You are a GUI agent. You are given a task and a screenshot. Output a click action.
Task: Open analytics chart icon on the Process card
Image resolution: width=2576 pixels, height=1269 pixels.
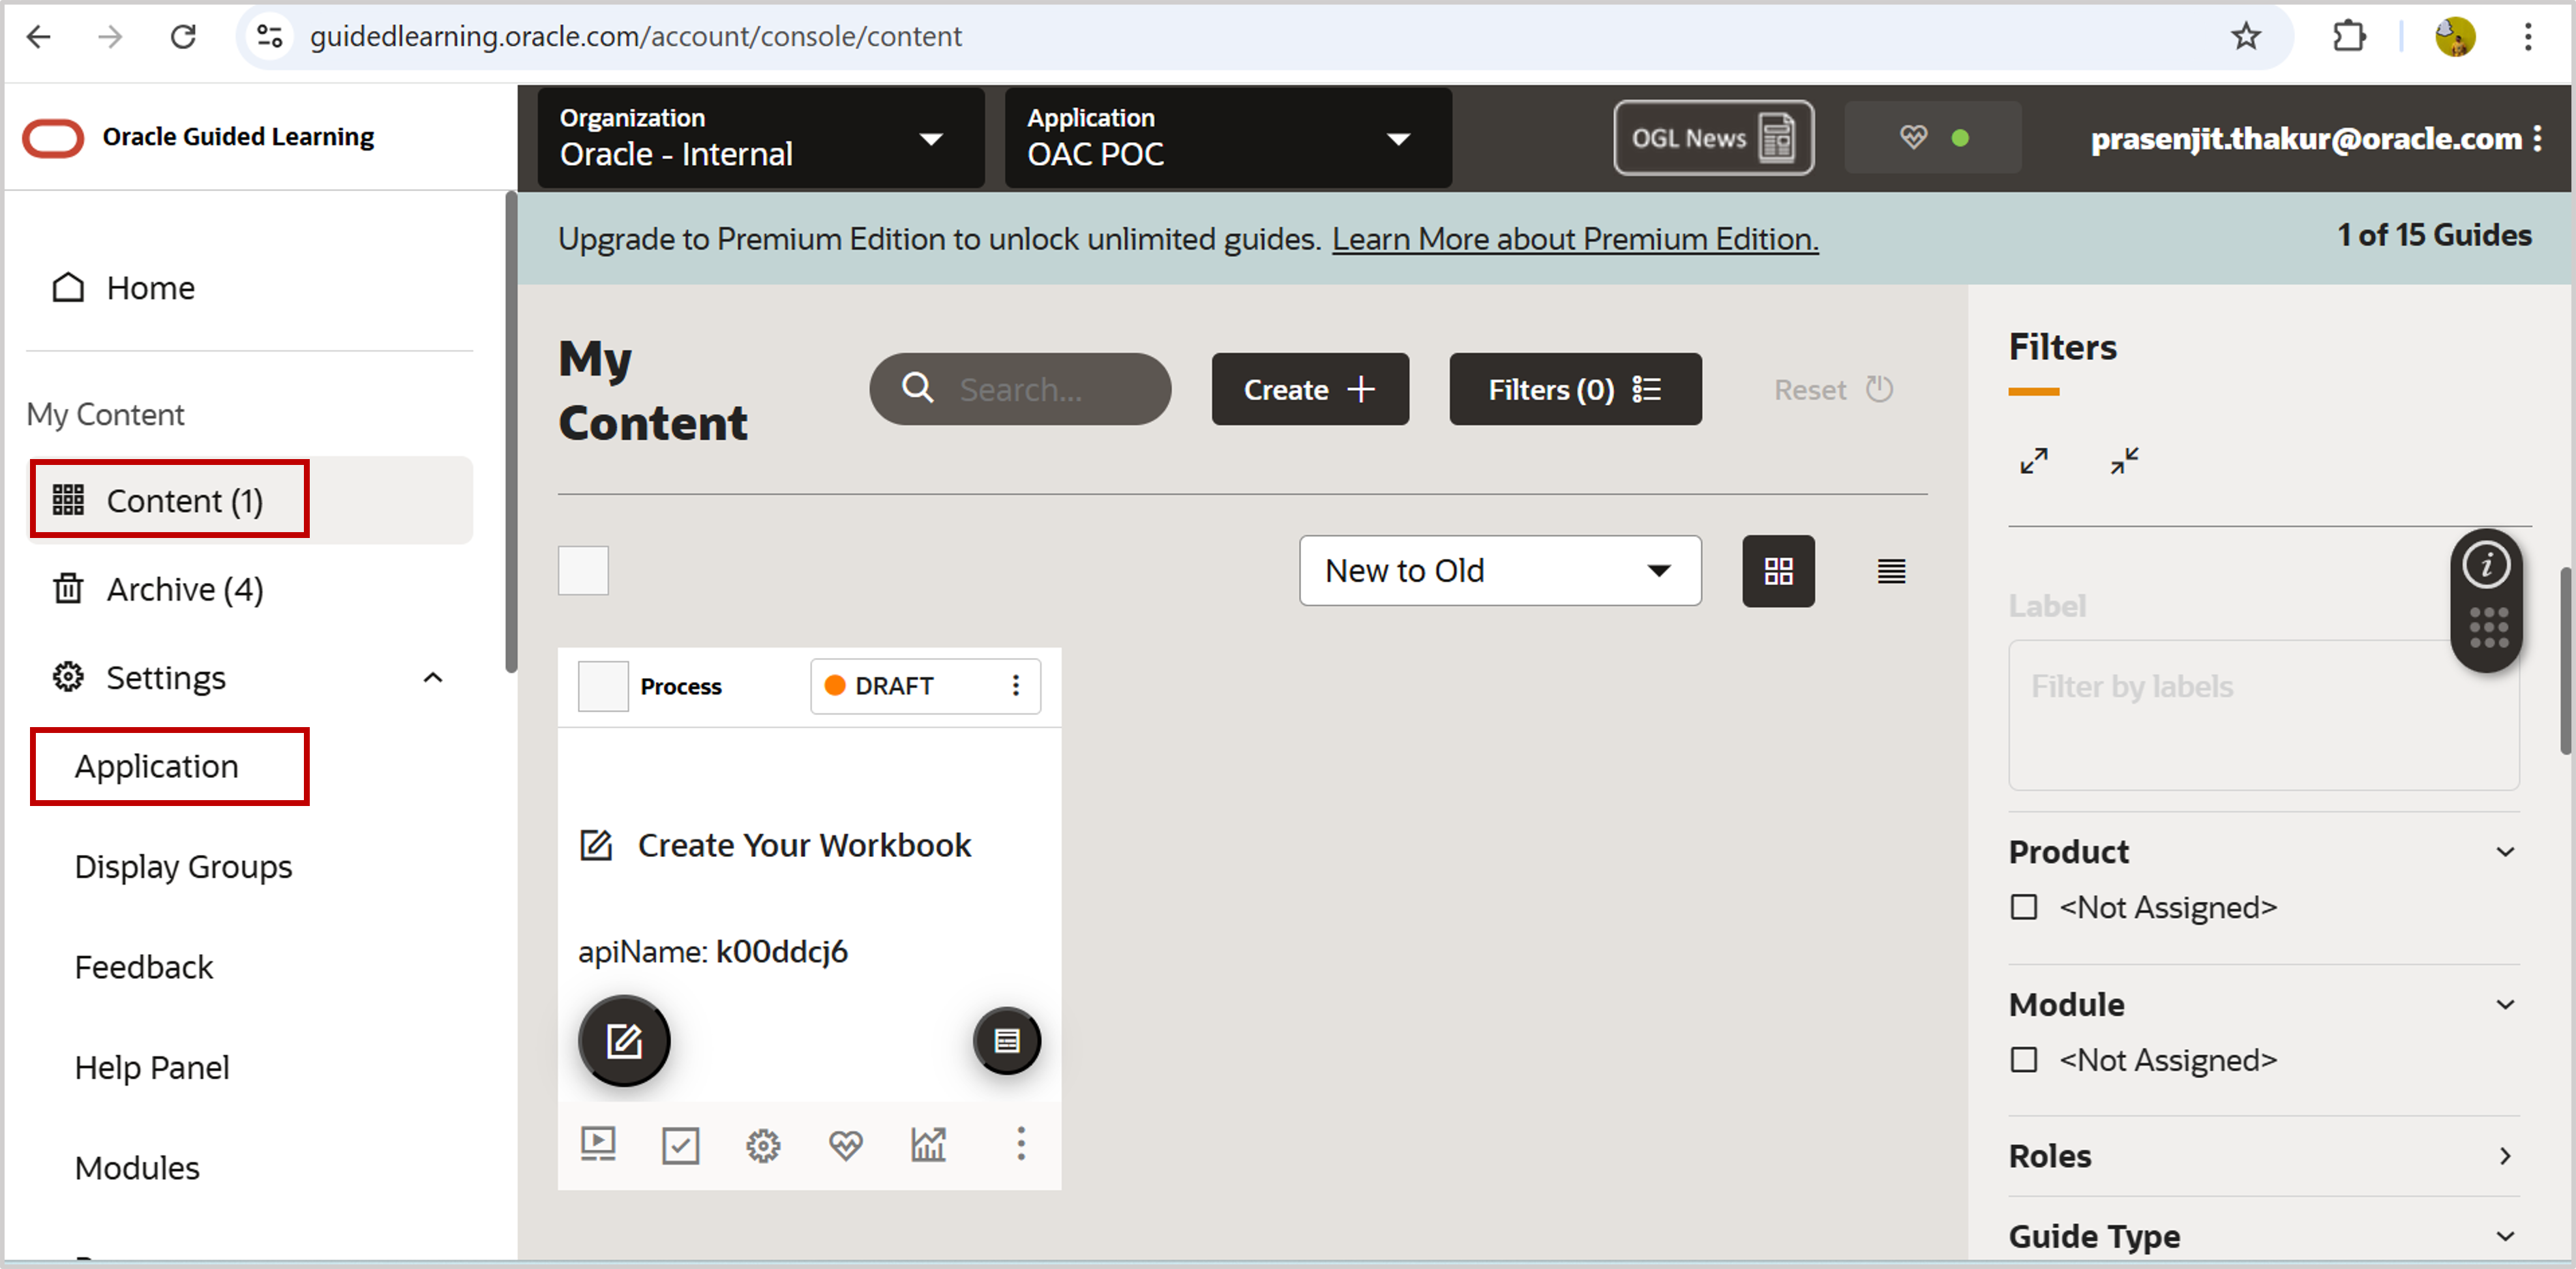coord(929,1144)
